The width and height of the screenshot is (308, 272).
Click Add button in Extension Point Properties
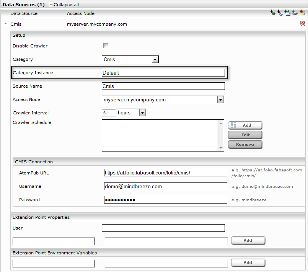[248, 241]
